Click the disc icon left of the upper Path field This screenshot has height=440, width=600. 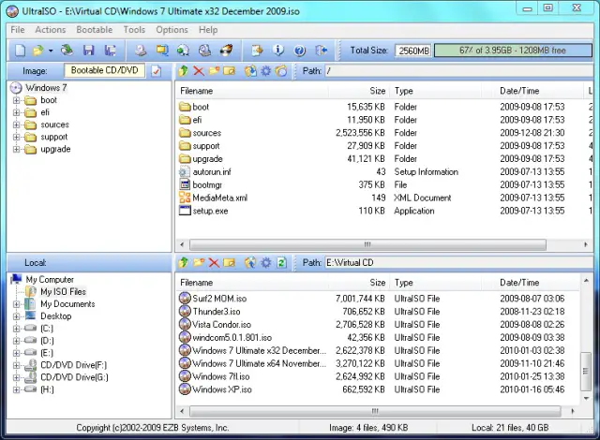point(281,70)
